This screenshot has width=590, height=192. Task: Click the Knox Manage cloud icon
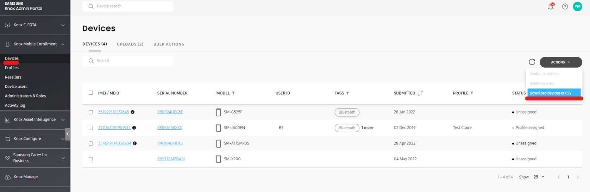tap(7, 177)
